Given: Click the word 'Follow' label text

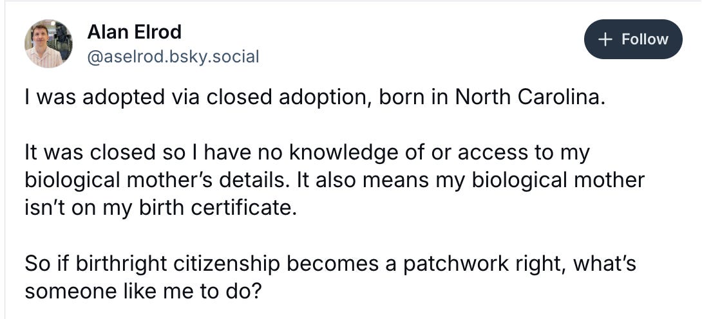Looking at the screenshot, I should click(x=645, y=39).
